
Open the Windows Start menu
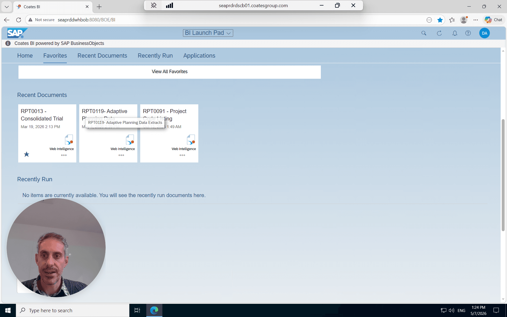8,310
